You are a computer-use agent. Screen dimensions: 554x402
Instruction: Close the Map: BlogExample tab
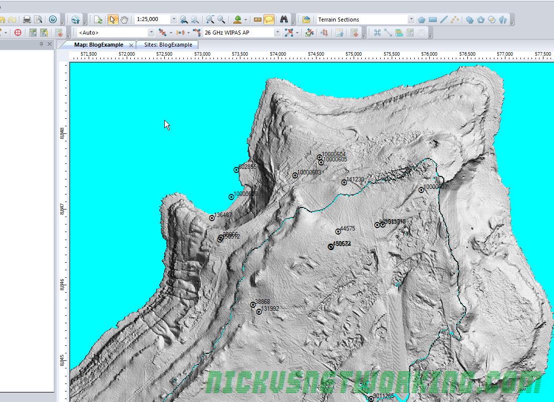(131, 45)
